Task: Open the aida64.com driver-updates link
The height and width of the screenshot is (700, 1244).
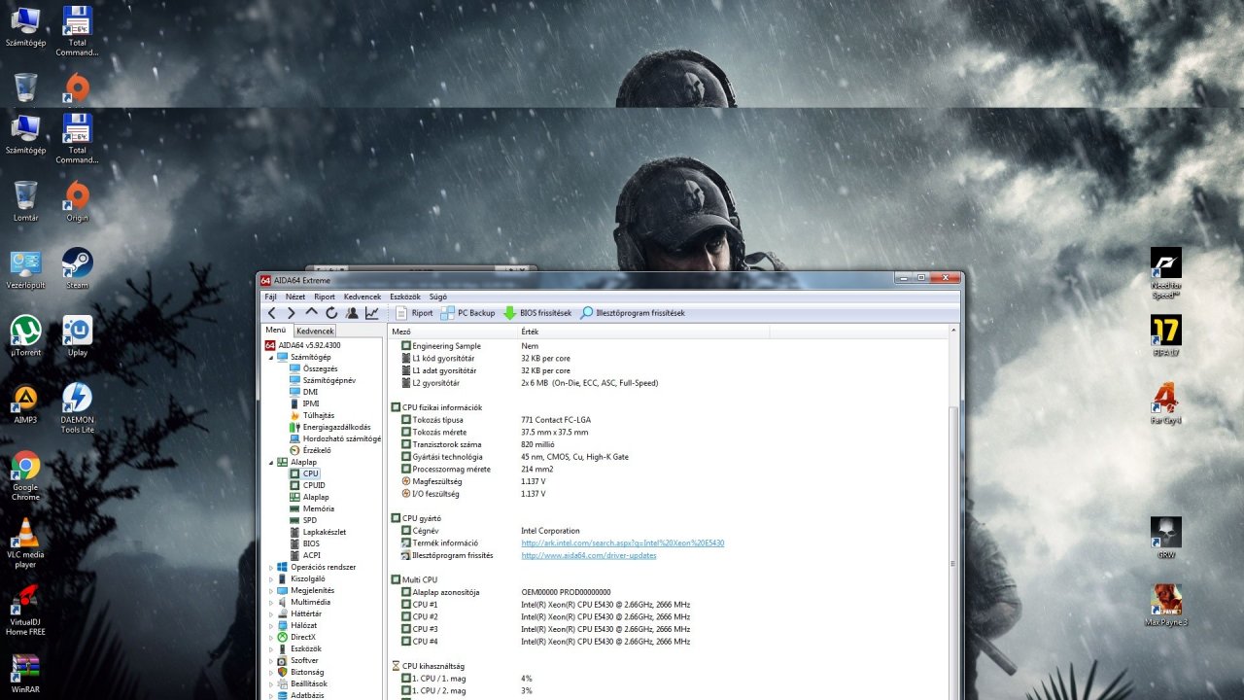Action: (x=589, y=555)
